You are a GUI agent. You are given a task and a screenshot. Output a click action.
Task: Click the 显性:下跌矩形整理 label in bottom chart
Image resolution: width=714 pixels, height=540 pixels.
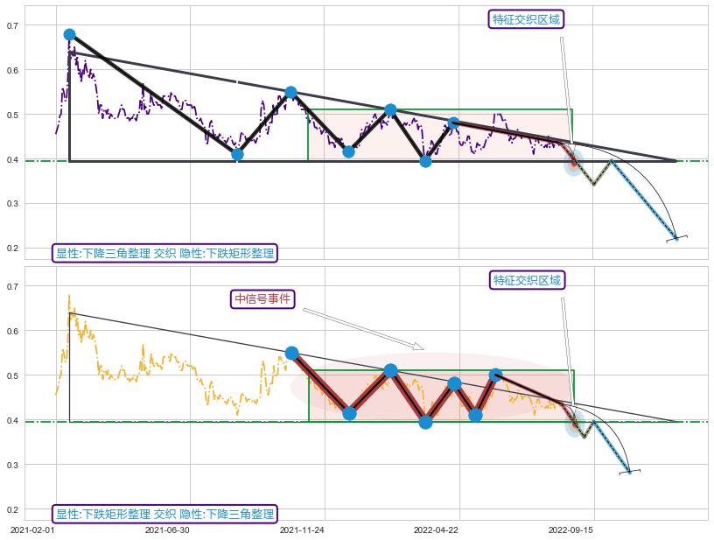164,514
